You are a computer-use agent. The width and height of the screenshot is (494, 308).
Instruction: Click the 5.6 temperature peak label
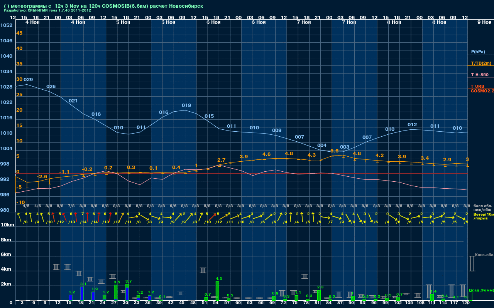point(334,151)
